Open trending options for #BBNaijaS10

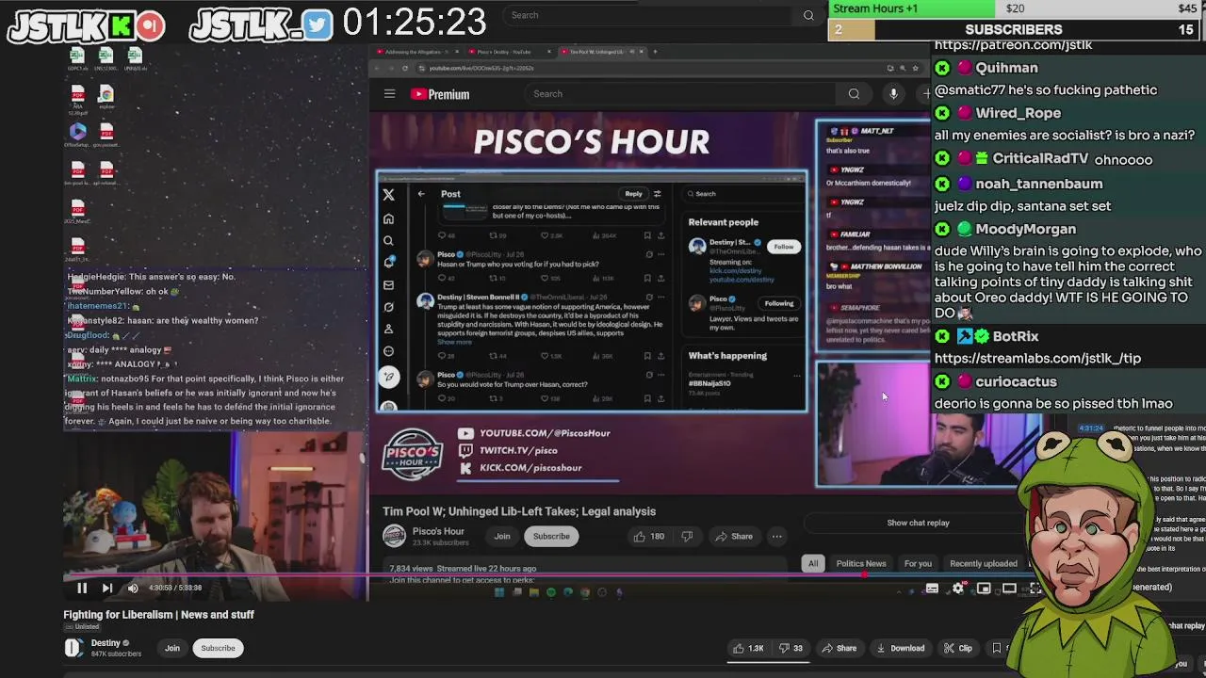tap(797, 376)
